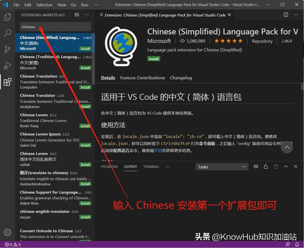Split the editor to the right
304x248 pixels.
coord(286,15)
